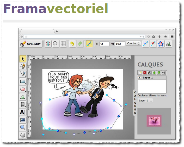Select the arrow Select tool
The image size is (184, 147).
[x=23, y=59]
